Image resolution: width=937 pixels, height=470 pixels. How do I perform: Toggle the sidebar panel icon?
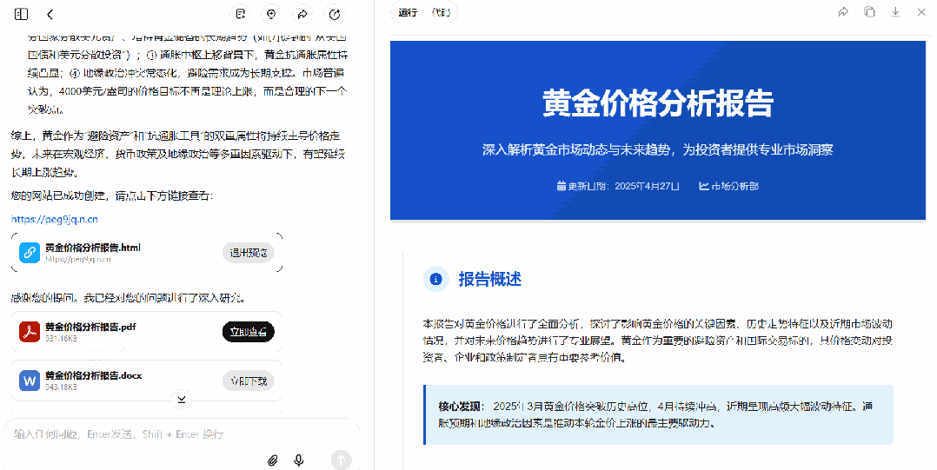coord(21,14)
